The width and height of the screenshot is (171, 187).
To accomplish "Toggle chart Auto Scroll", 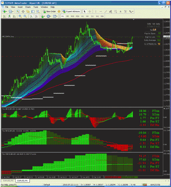I will (31, 16).
